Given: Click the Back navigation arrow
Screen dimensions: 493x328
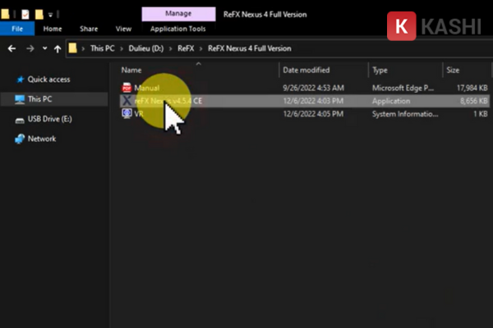Looking at the screenshot, I should pos(12,48).
